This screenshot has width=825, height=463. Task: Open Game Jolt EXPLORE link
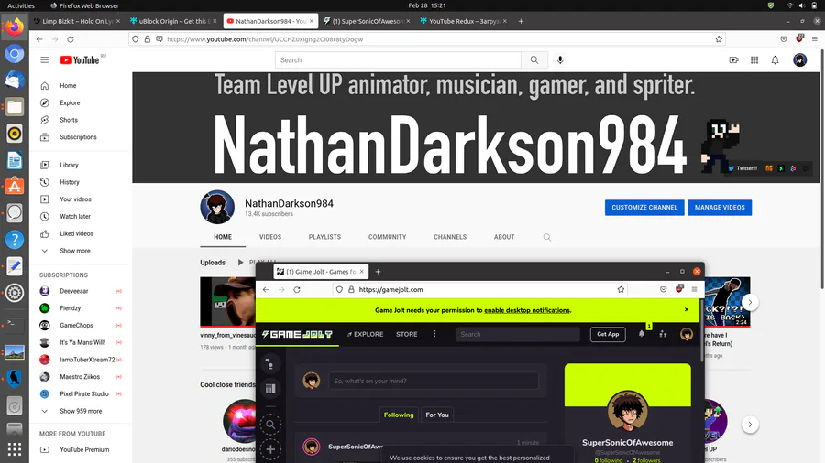tap(365, 334)
